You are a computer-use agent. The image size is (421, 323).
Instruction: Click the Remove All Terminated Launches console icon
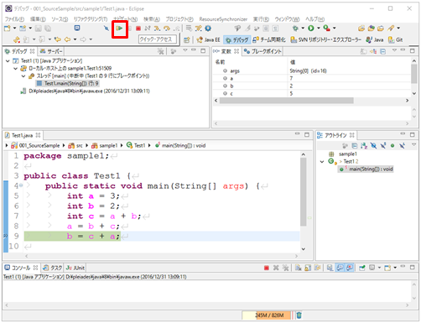[x=285, y=268]
